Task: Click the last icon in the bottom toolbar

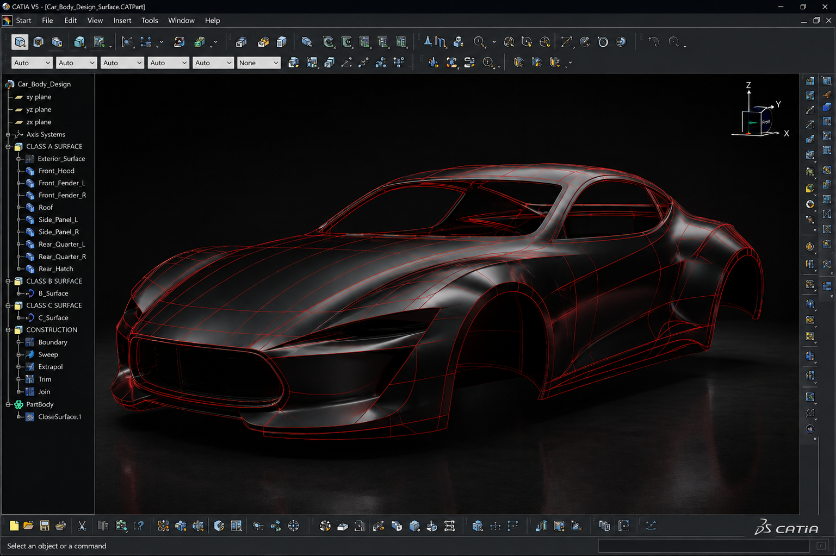Action: click(651, 526)
